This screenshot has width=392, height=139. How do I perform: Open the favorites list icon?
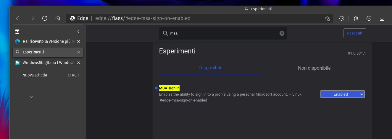pyautogui.click(x=356, y=18)
